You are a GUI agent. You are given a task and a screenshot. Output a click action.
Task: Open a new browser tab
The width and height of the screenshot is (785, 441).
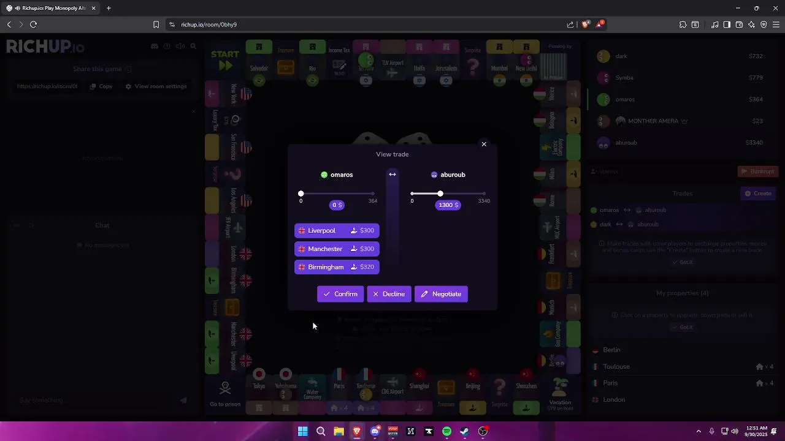pos(109,8)
